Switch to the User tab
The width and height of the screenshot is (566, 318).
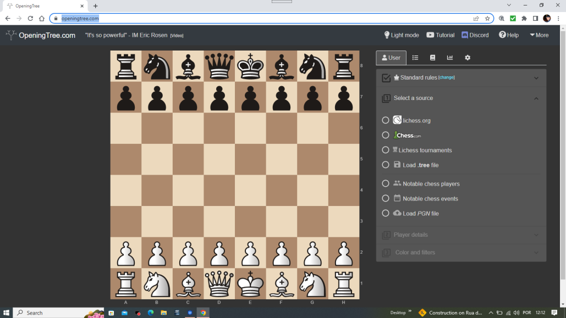tap(391, 58)
